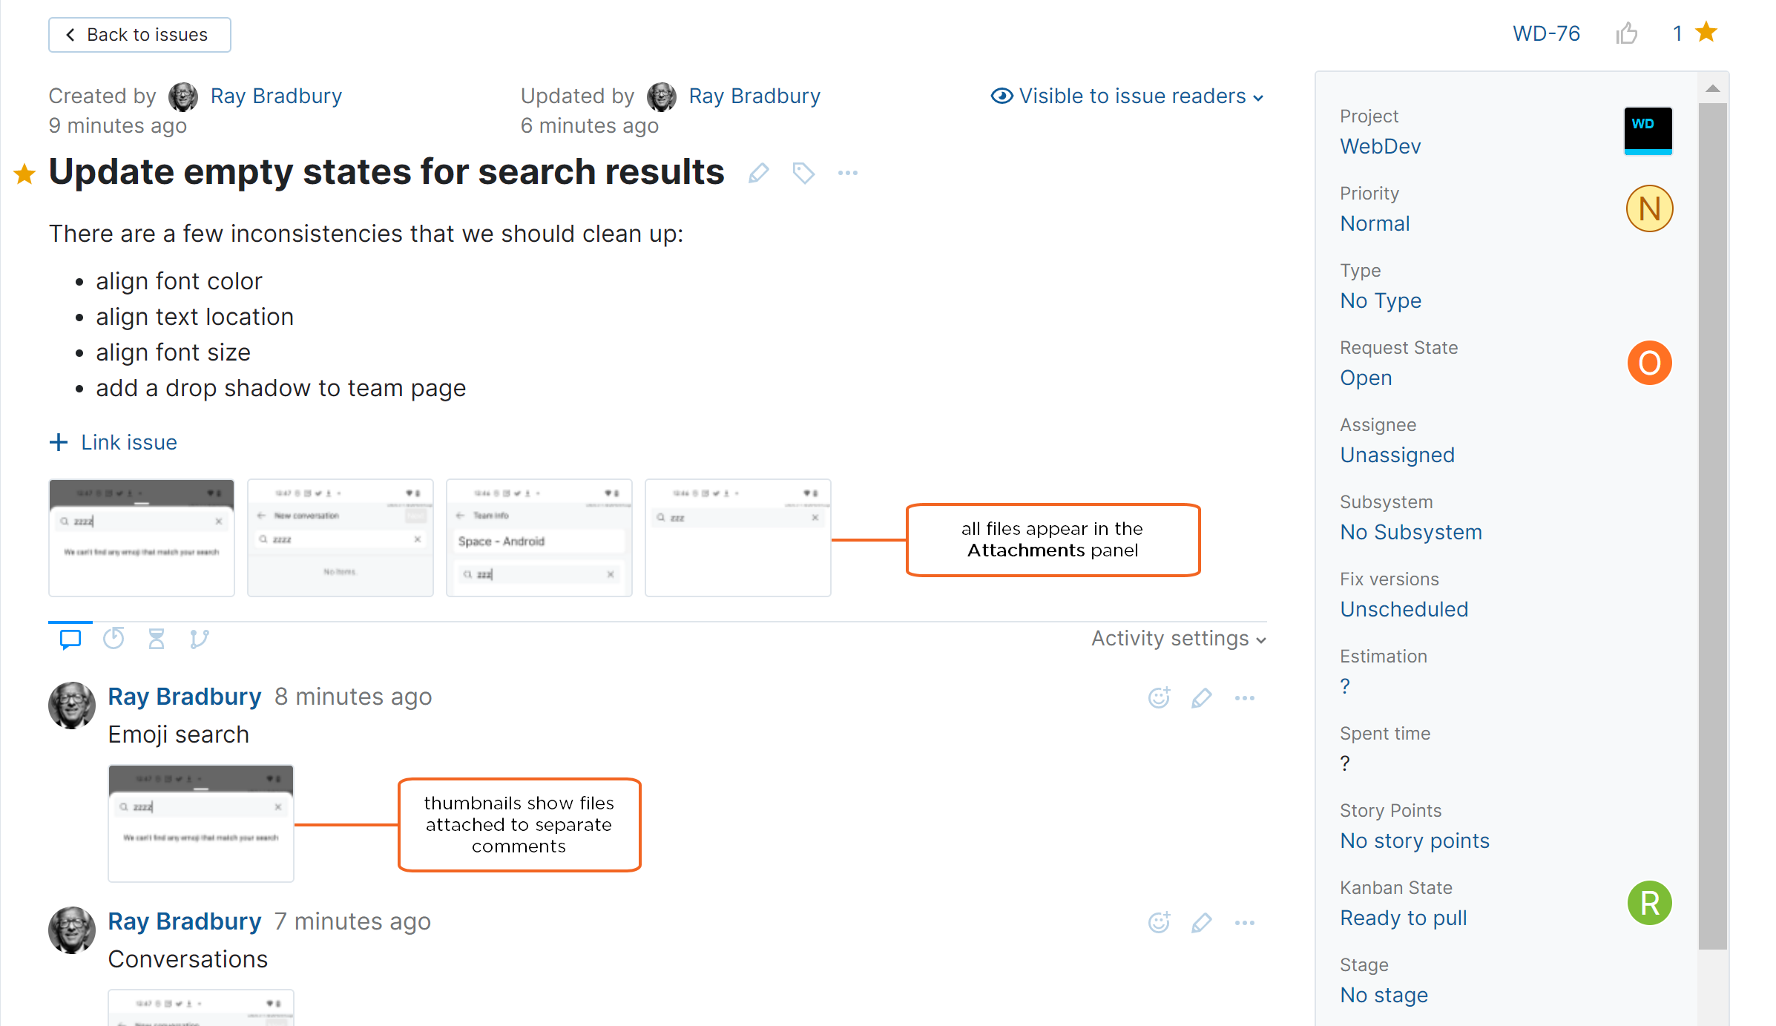This screenshot has height=1026, width=1776.
Task: Edit the Conversations comment
Action: (x=1202, y=922)
